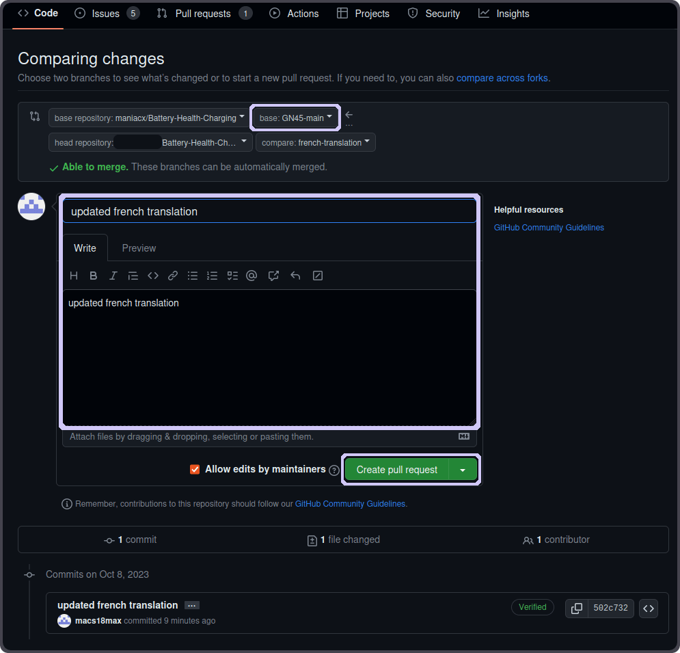Image resolution: width=680 pixels, height=653 pixels.
Task: Open the base: GN45-main branch dropdown
Action: pos(295,118)
